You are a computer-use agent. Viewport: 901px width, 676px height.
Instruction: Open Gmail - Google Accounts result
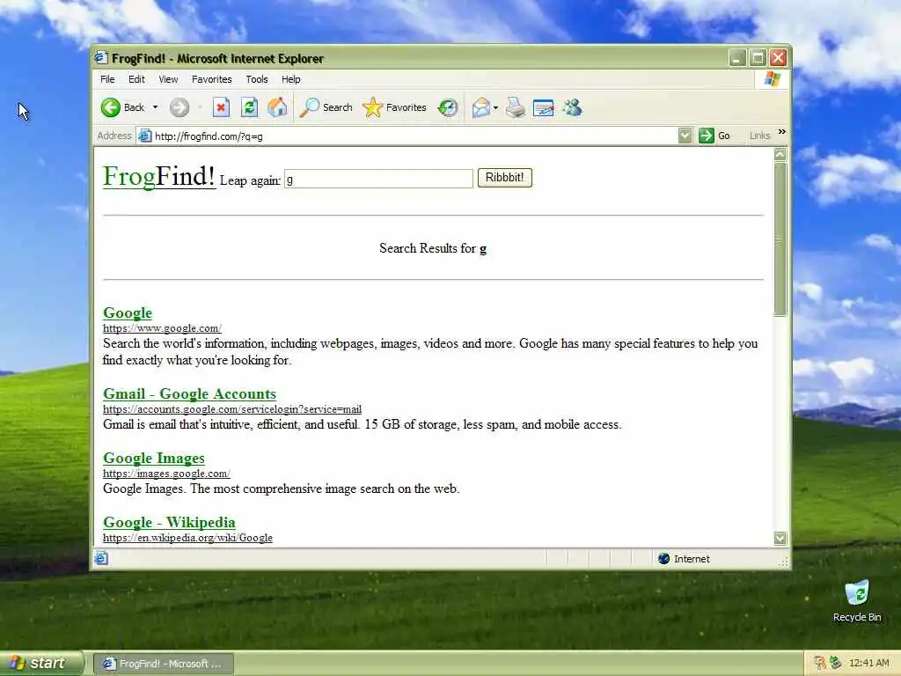pos(190,393)
